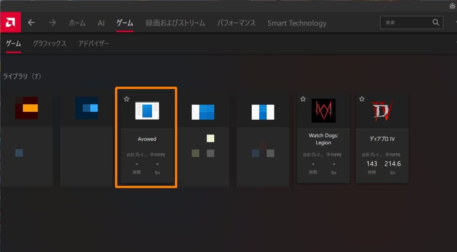The width and height of the screenshot is (457, 252).
Task: Select the ゲーム sub-tab
Action: point(13,44)
